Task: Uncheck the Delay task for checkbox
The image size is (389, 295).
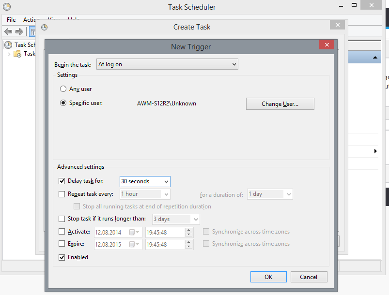Action: [62, 181]
